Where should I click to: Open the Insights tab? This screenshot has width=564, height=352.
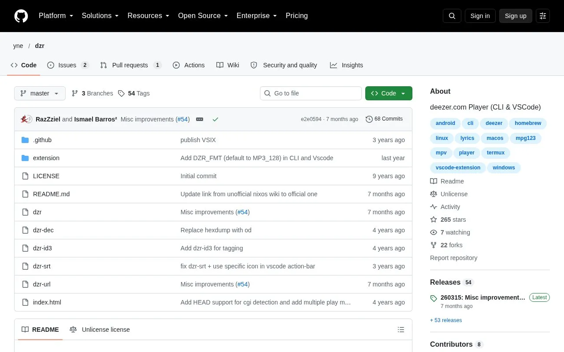347,65
